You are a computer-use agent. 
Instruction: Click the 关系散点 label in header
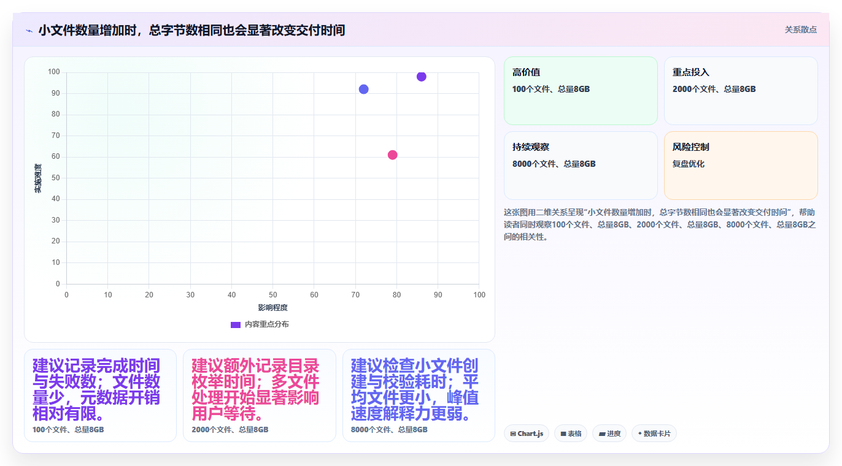pyautogui.click(x=800, y=29)
